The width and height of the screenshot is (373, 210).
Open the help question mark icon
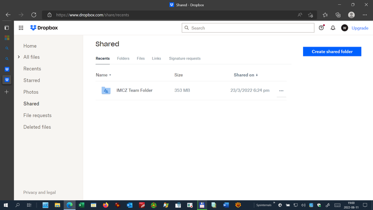(321, 28)
